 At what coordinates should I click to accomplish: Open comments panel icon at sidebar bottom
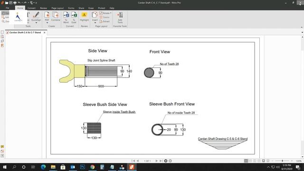(x=2, y=147)
